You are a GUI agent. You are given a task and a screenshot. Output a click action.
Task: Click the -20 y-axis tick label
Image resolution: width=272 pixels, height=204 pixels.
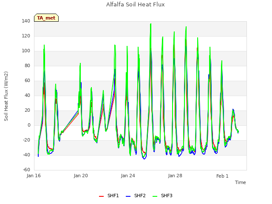click(26, 140)
